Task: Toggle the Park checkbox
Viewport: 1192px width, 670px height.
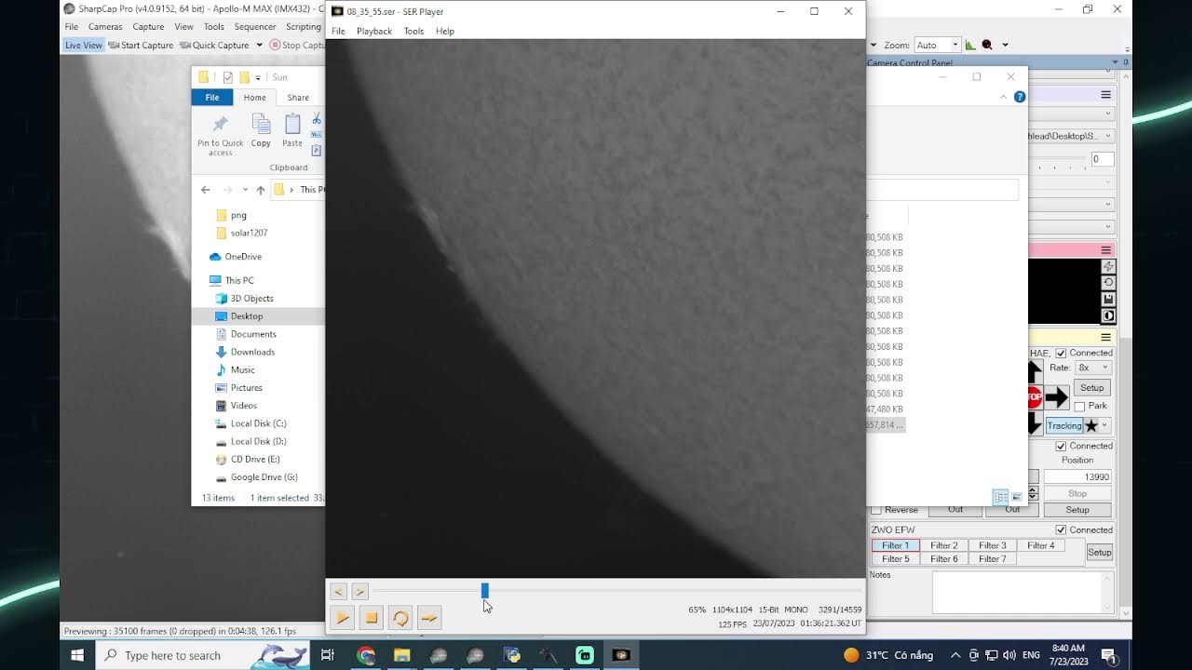Action: click(x=1079, y=406)
